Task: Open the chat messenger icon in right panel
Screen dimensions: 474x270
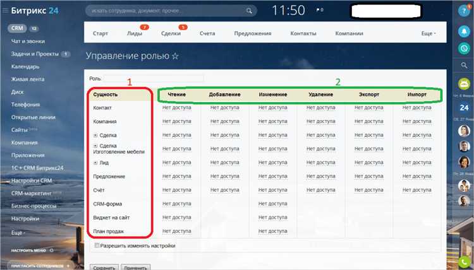Action: coord(464,49)
